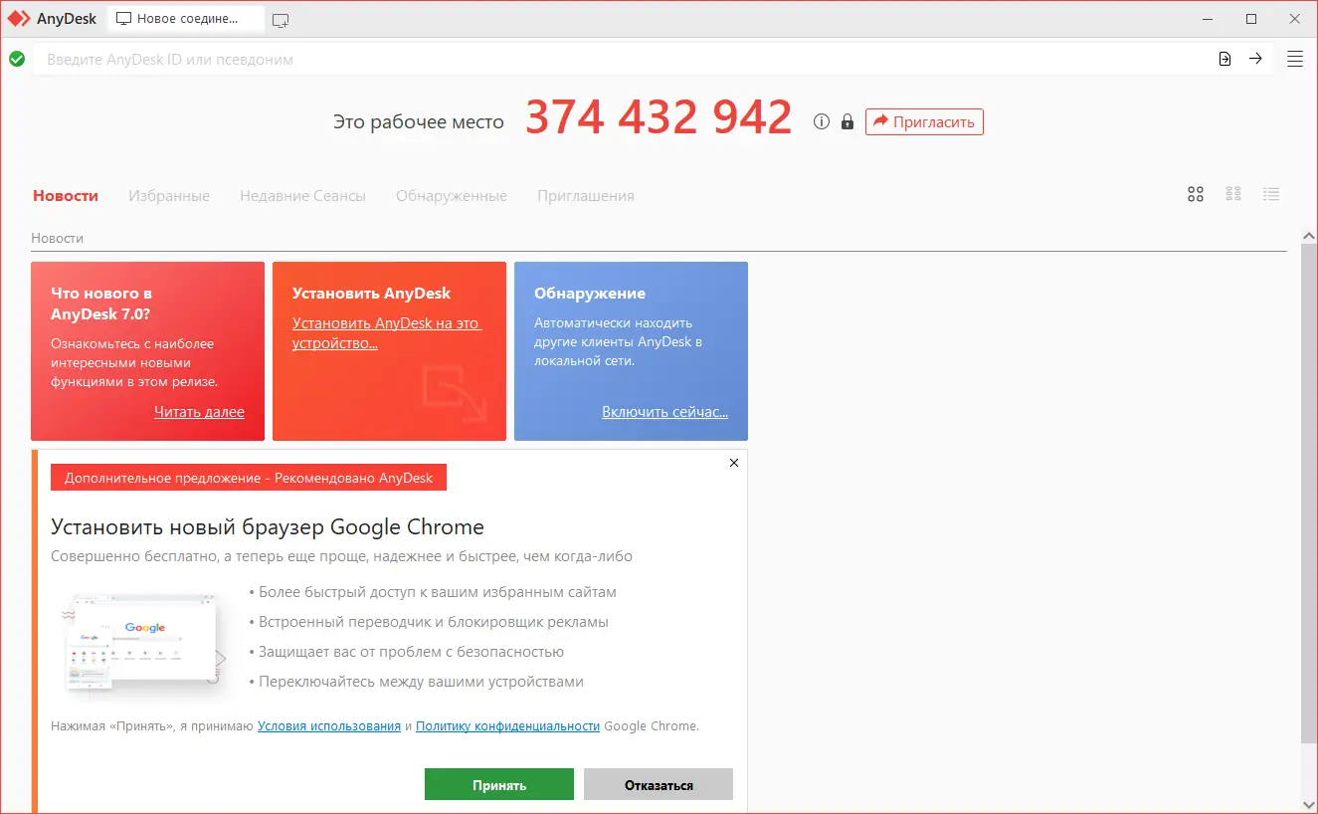
Task: Open the Приглашения tab
Action: 586,196
